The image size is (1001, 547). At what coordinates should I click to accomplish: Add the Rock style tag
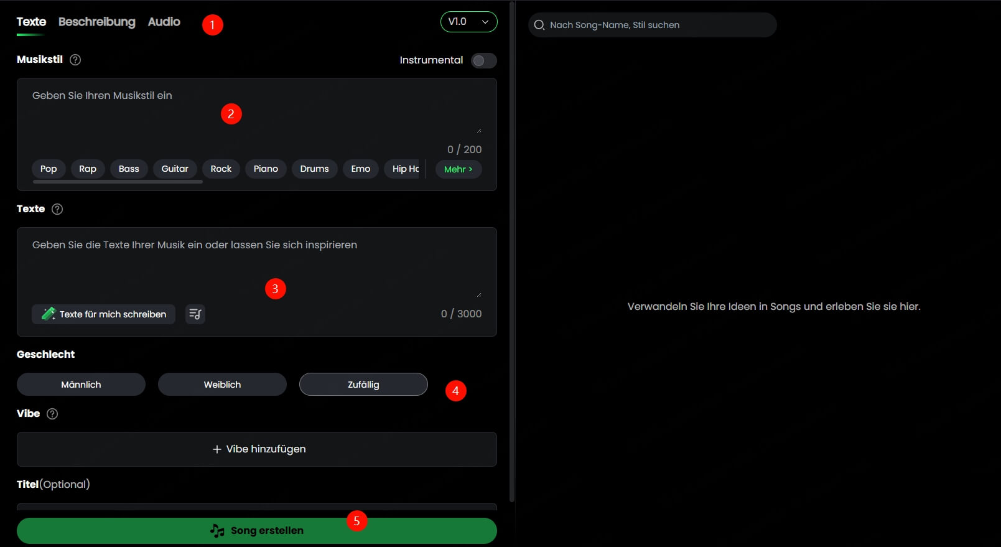tap(221, 169)
